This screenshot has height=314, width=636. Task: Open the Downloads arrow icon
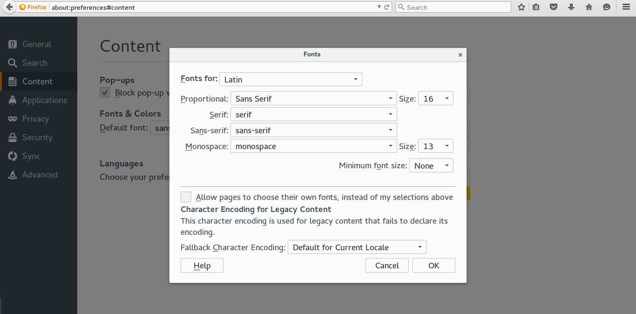point(571,7)
